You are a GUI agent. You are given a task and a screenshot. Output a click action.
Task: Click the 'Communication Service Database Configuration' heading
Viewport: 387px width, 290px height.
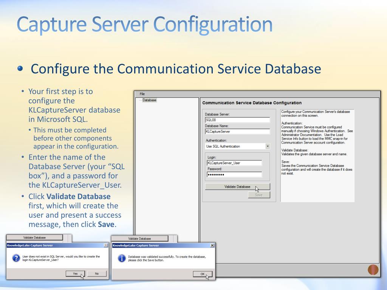[x=252, y=103]
